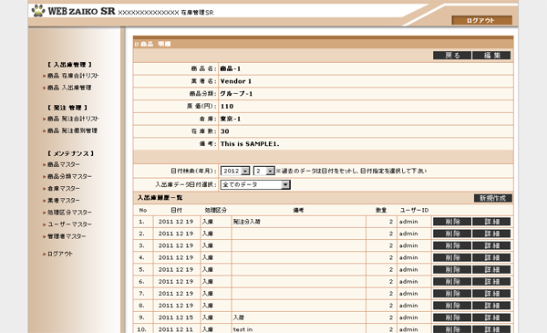Open 商品 入出庫管理 in the sidebar
This screenshot has width=547, height=333.
(x=69, y=88)
